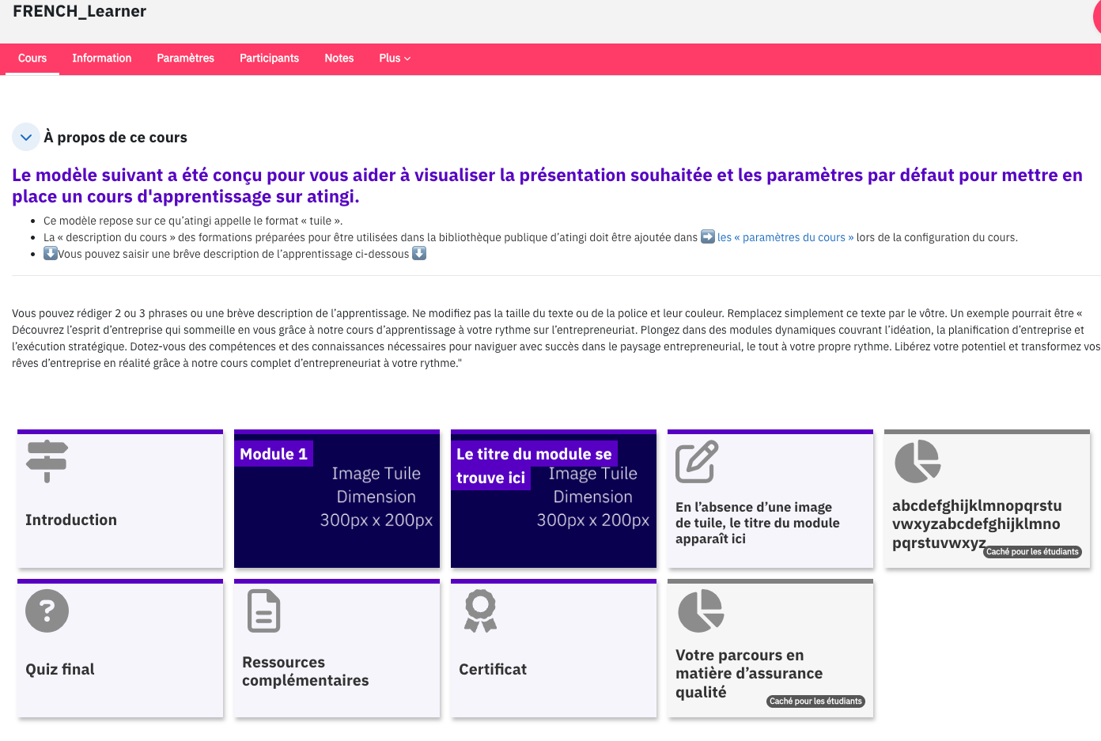1101x741 pixels.
Task: Open the Information tab
Action: click(x=102, y=59)
